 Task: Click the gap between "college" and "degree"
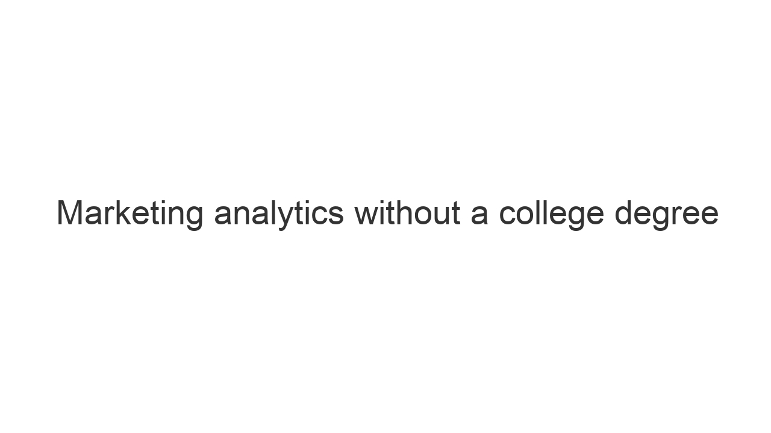pyautogui.click(x=609, y=214)
